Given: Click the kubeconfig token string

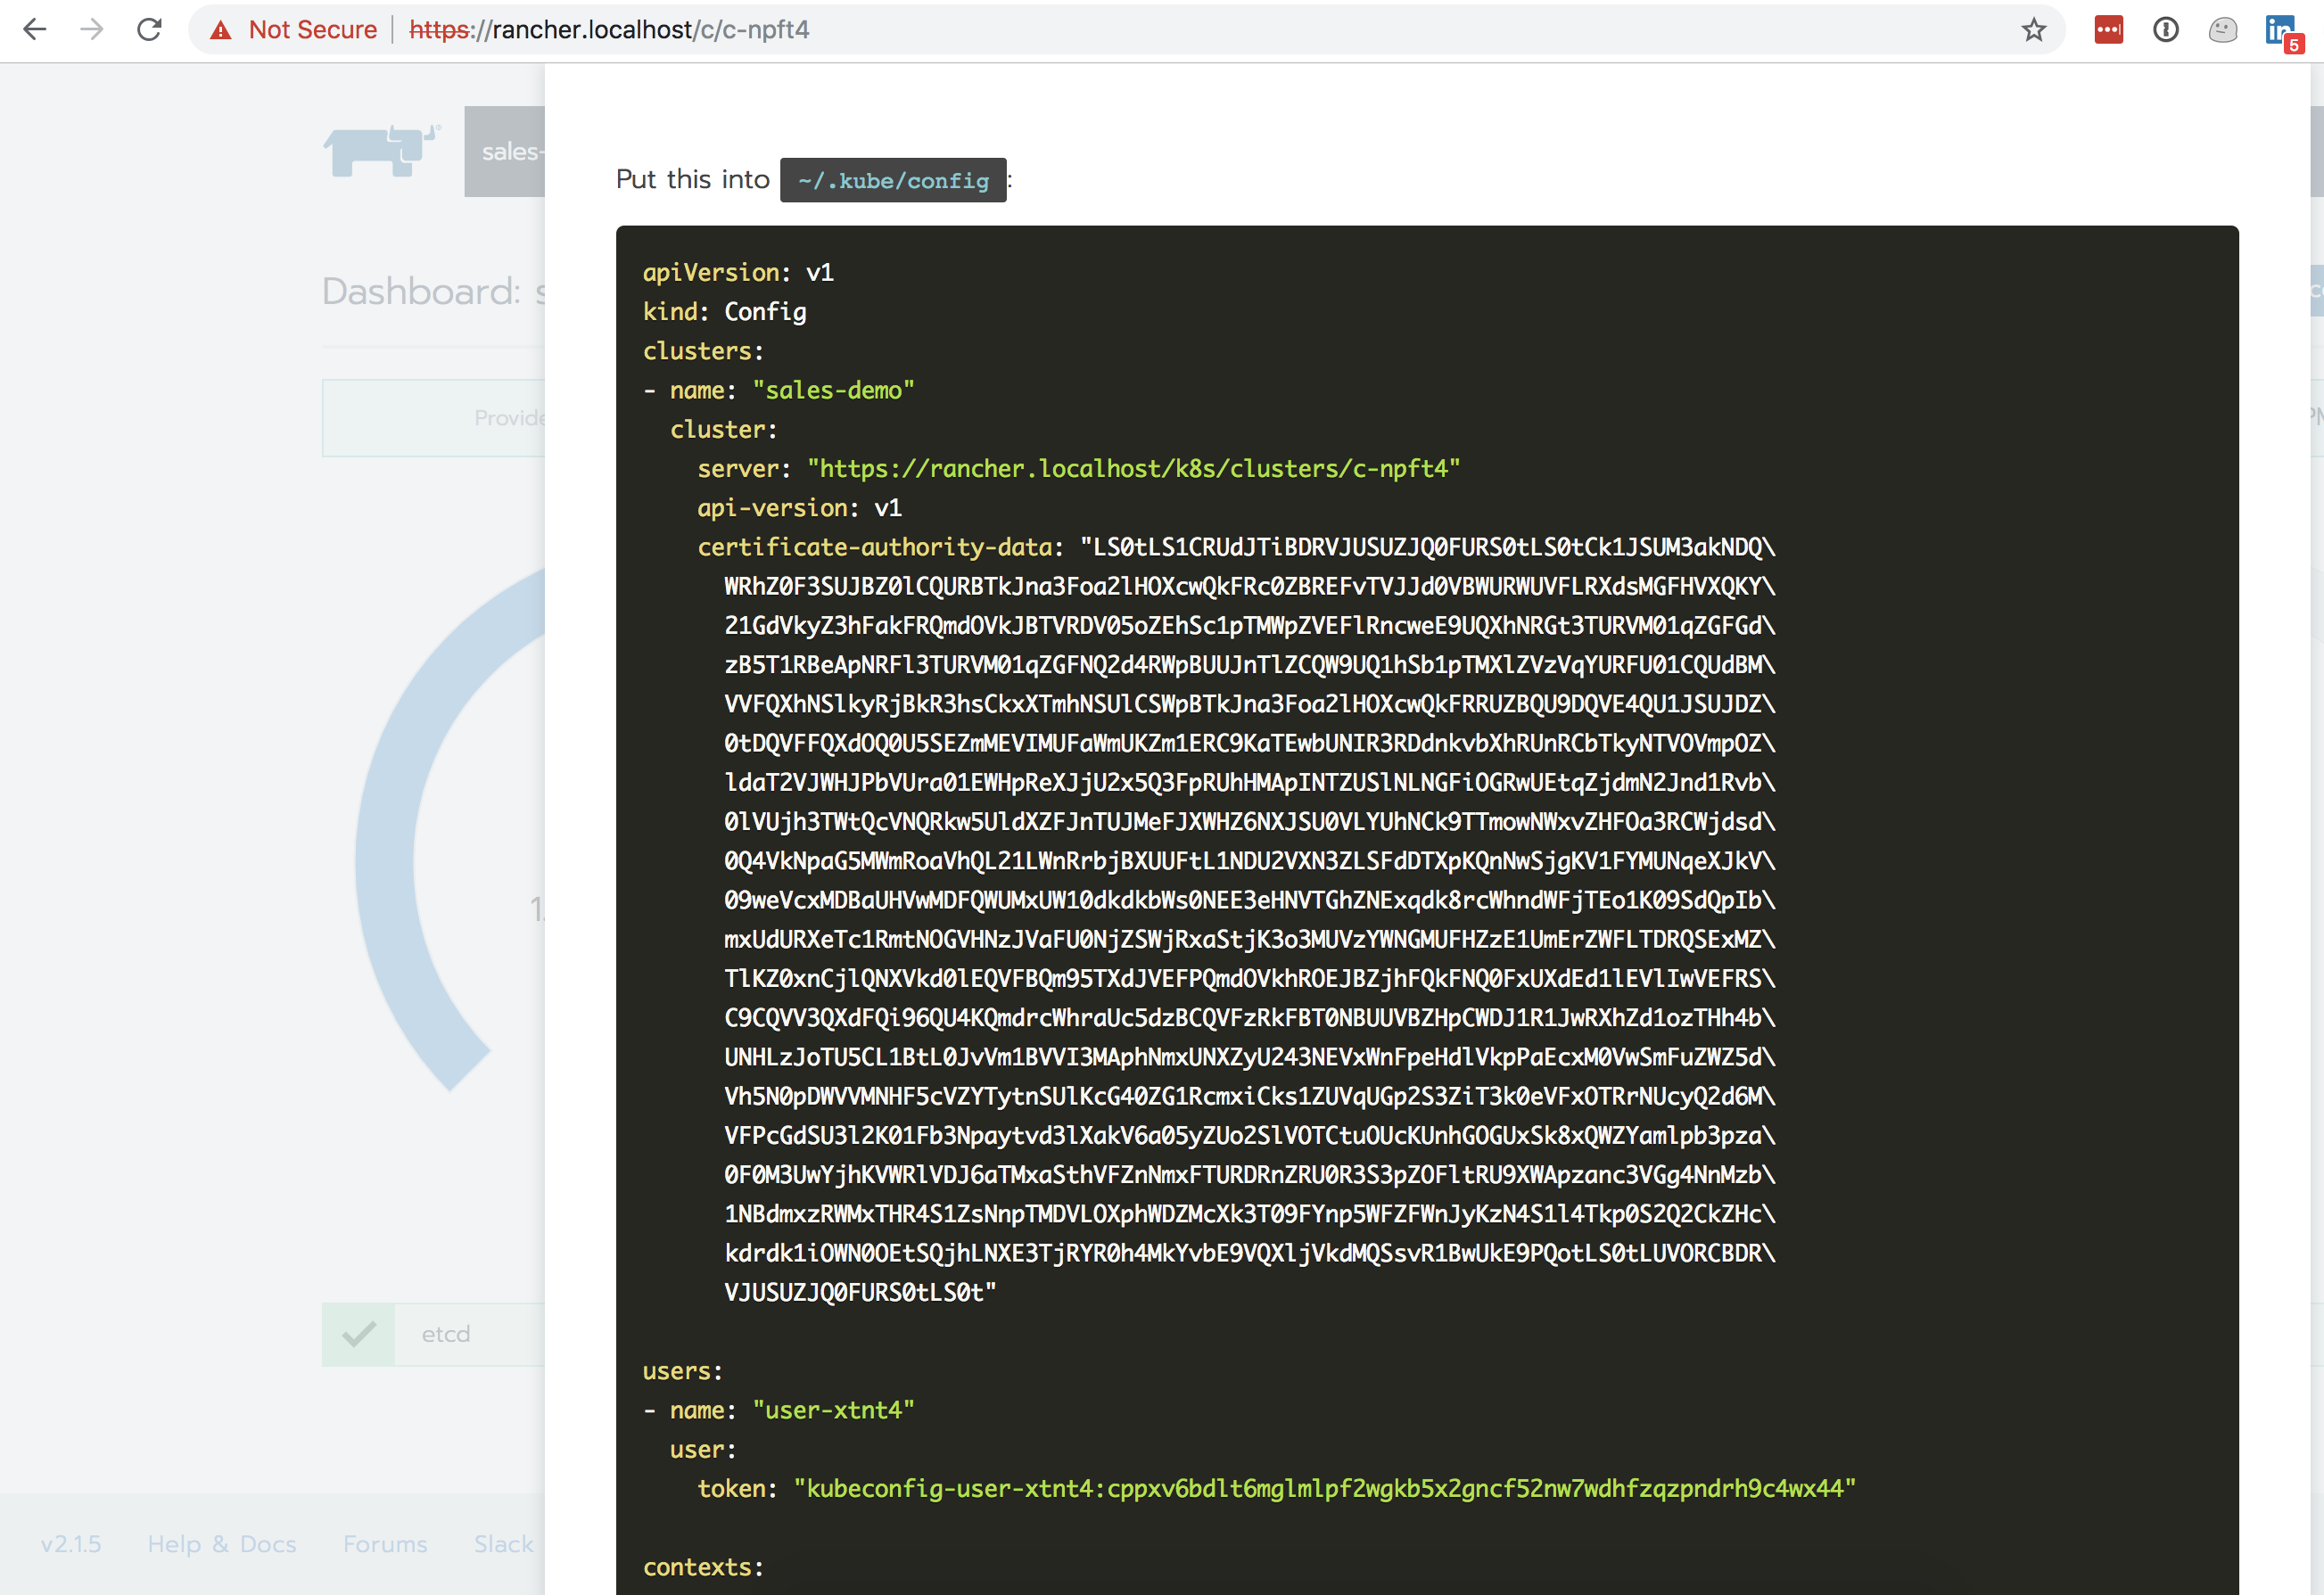Looking at the screenshot, I should [x=1323, y=1488].
